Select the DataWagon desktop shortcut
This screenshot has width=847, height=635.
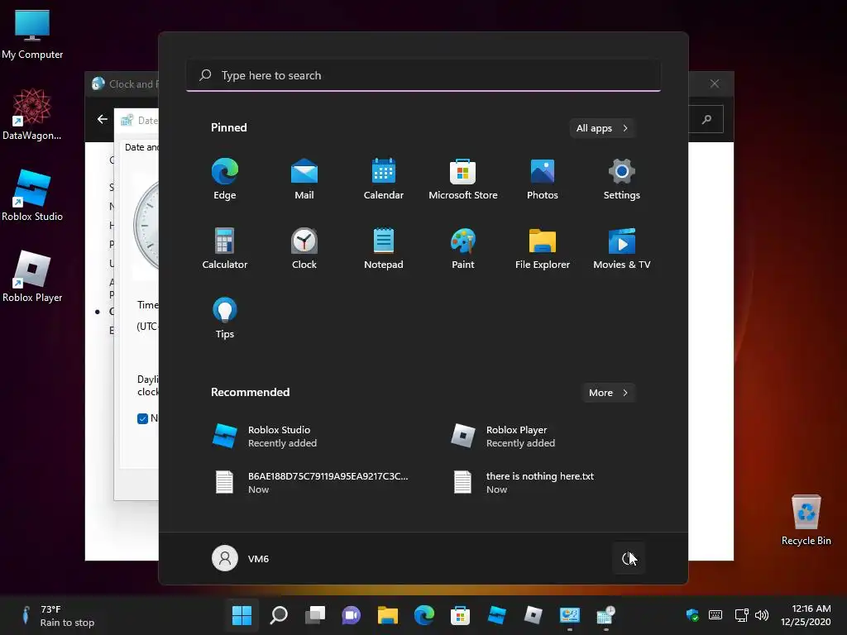click(x=32, y=114)
